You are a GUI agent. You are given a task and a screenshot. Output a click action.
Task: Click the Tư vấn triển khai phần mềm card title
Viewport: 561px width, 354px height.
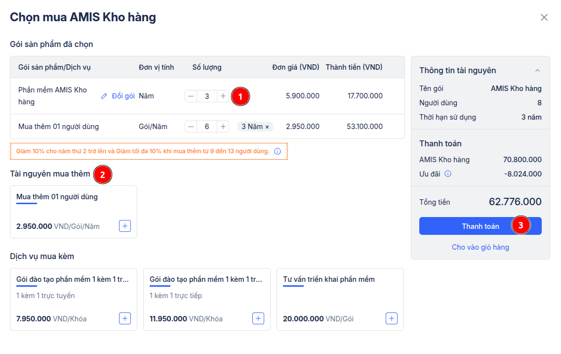pos(329,279)
